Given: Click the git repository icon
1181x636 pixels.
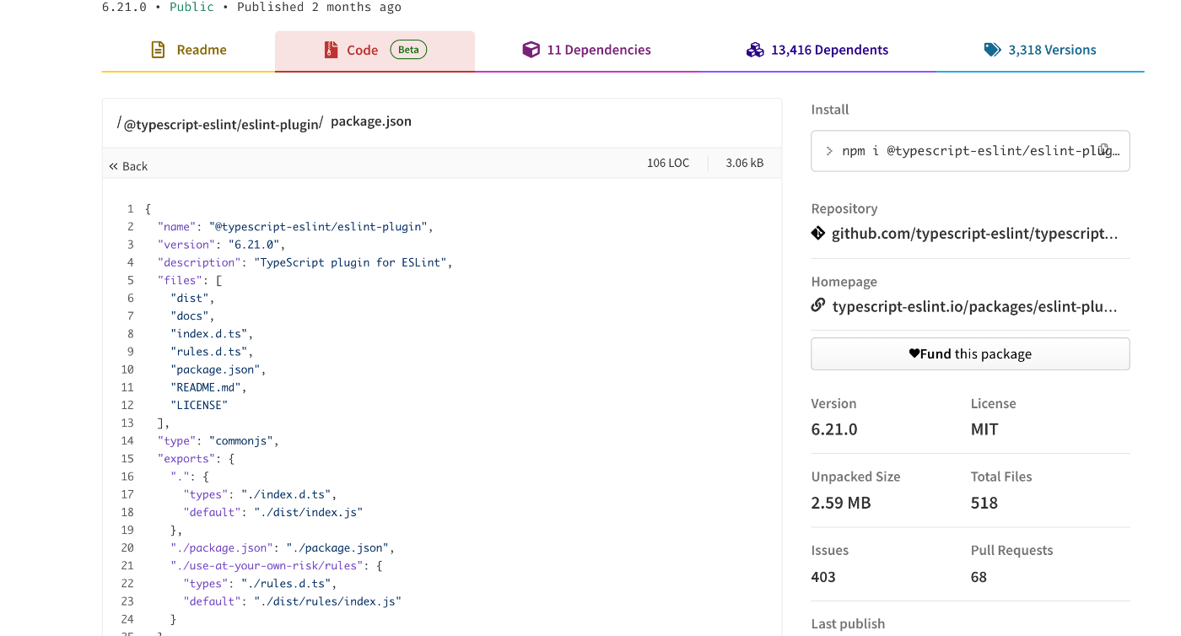Looking at the screenshot, I should [818, 234].
